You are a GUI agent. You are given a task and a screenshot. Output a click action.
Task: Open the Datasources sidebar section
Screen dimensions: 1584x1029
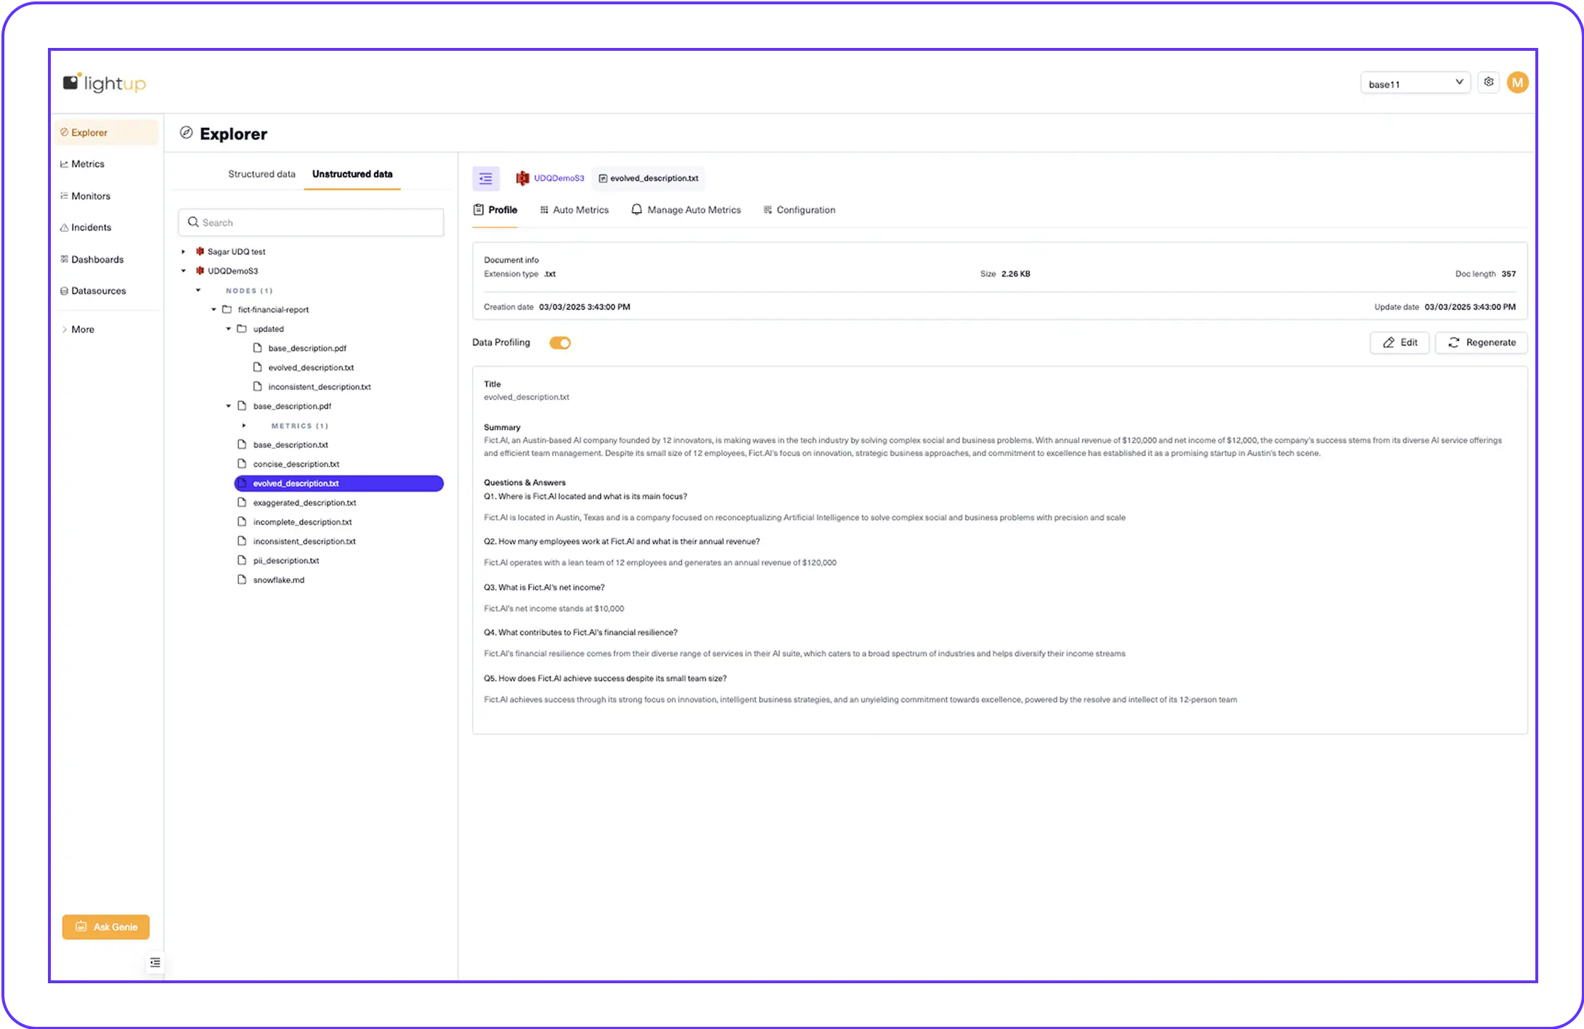click(99, 290)
